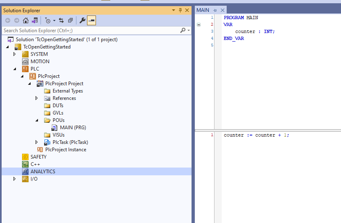Select the DUTs folder
Screen dimensions: 341x223
[58, 106]
